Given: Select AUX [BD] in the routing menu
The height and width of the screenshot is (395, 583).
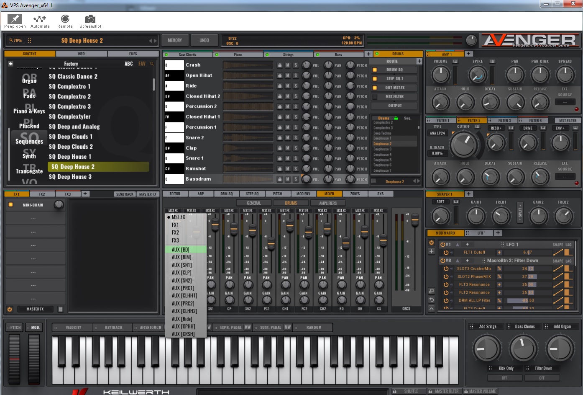Looking at the screenshot, I should click(186, 250).
